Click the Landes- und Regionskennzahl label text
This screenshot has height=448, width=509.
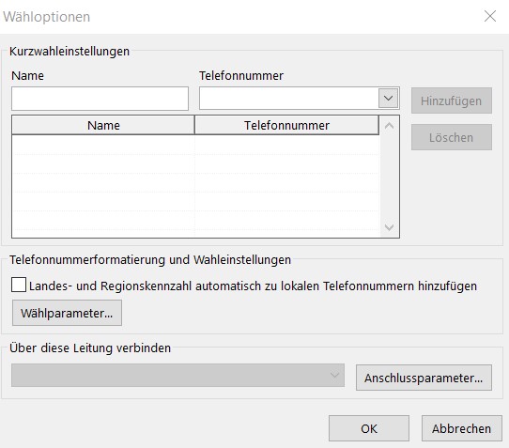[x=253, y=286]
